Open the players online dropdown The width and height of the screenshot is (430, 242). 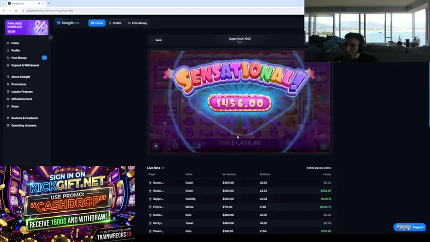click(x=320, y=168)
